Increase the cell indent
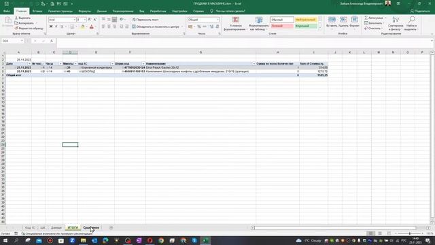The width and height of the screenshot is (435, 245). pos(127,27)
